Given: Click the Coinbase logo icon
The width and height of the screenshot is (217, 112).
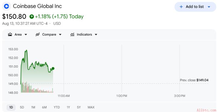Looking at the screenshot, I should click(x=6, y=6).
